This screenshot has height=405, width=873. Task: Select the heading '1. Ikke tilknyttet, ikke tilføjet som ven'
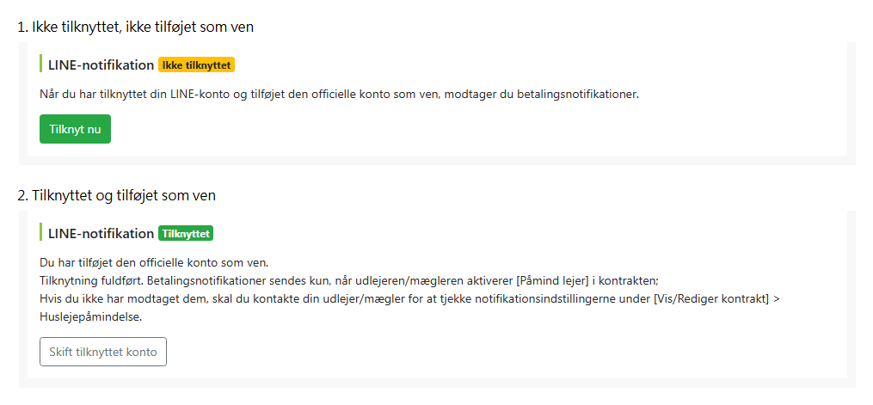[x=136, y=26]
